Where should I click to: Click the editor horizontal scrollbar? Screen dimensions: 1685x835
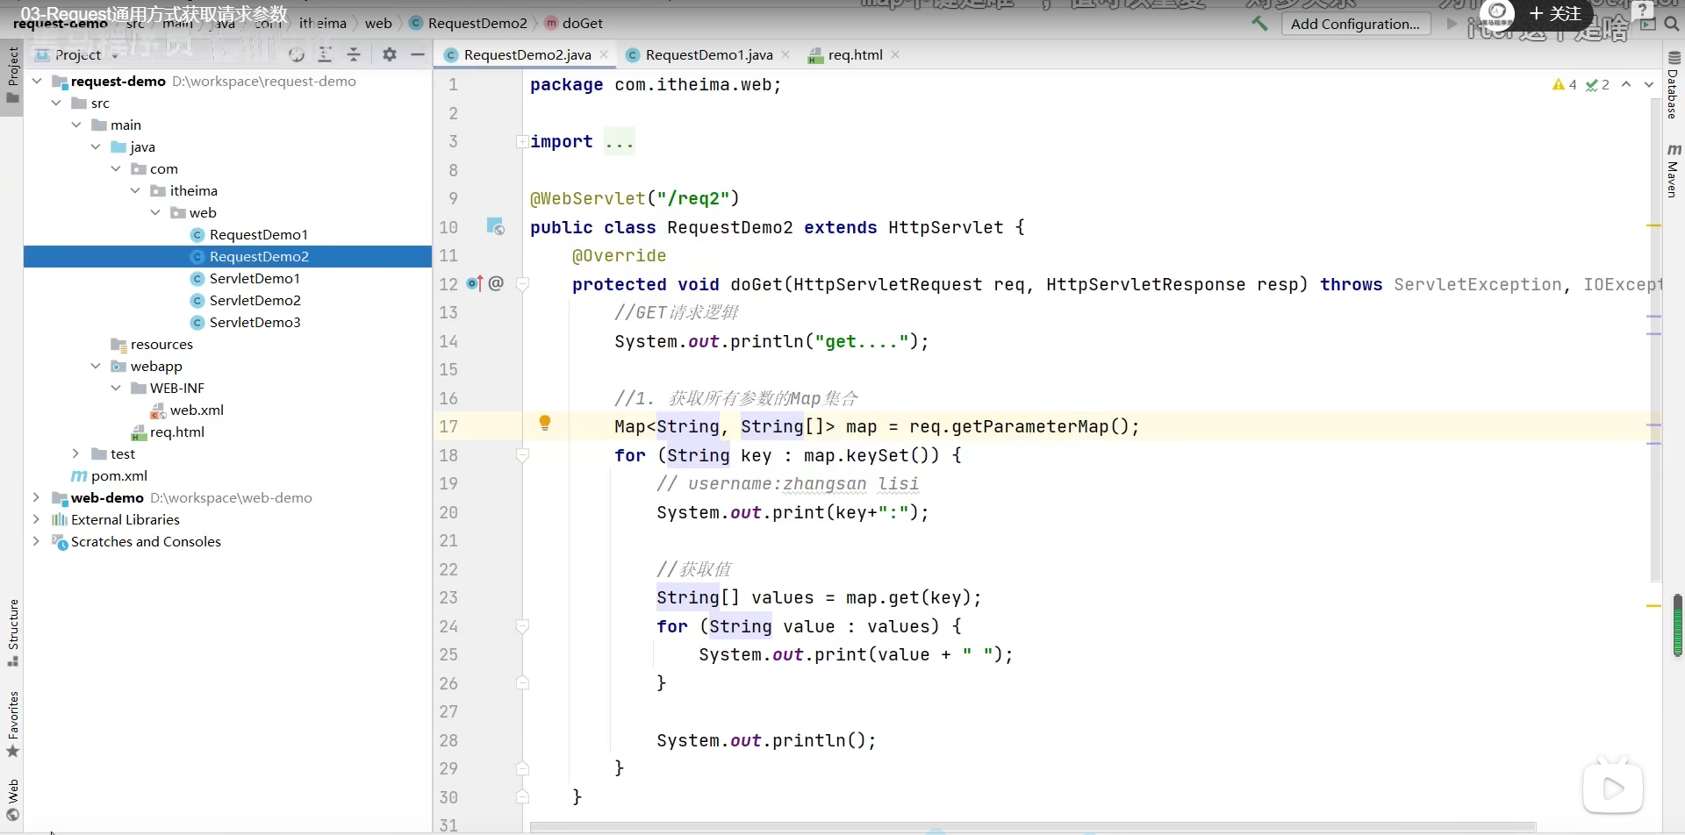point(1033,826)
